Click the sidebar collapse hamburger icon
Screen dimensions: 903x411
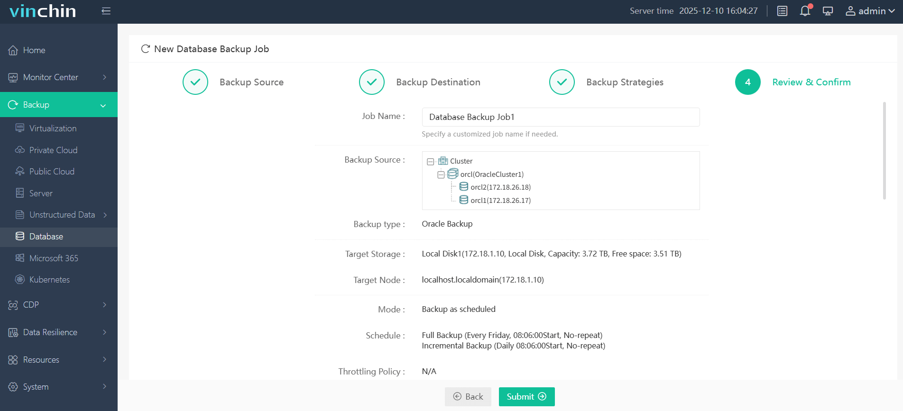[x=106, y=11]
